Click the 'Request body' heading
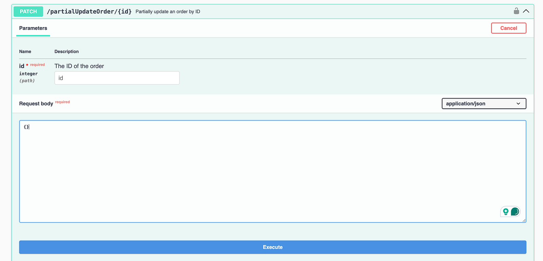543x261 pixels. pos(36,104)
